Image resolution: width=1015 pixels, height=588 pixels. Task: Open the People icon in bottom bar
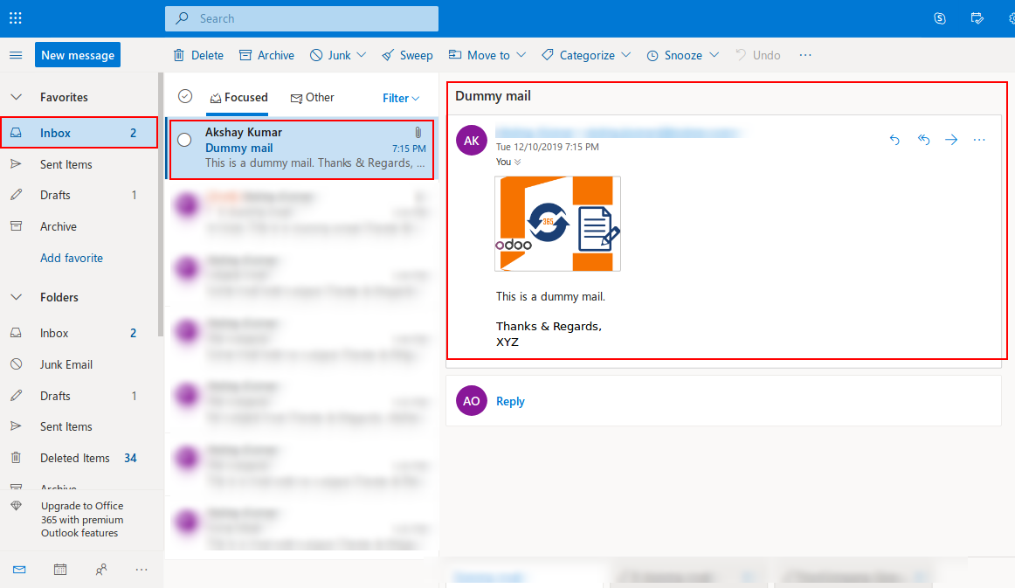click(x=101, y=570)
